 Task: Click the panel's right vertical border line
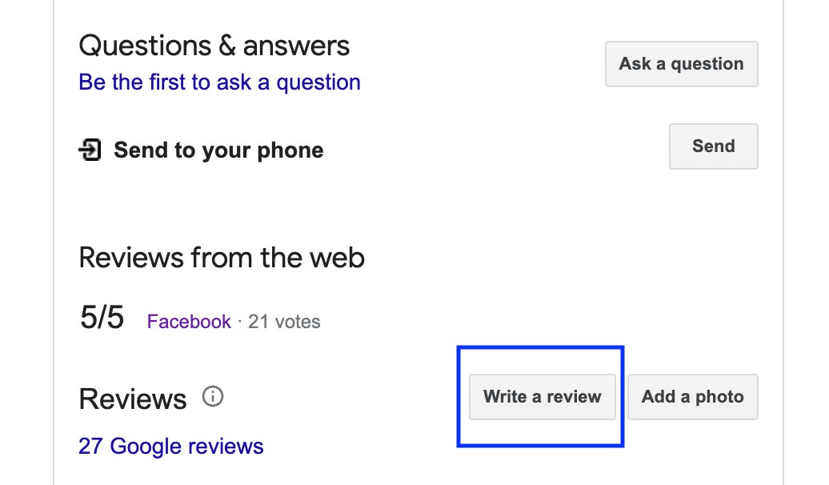tap(783, 240)
